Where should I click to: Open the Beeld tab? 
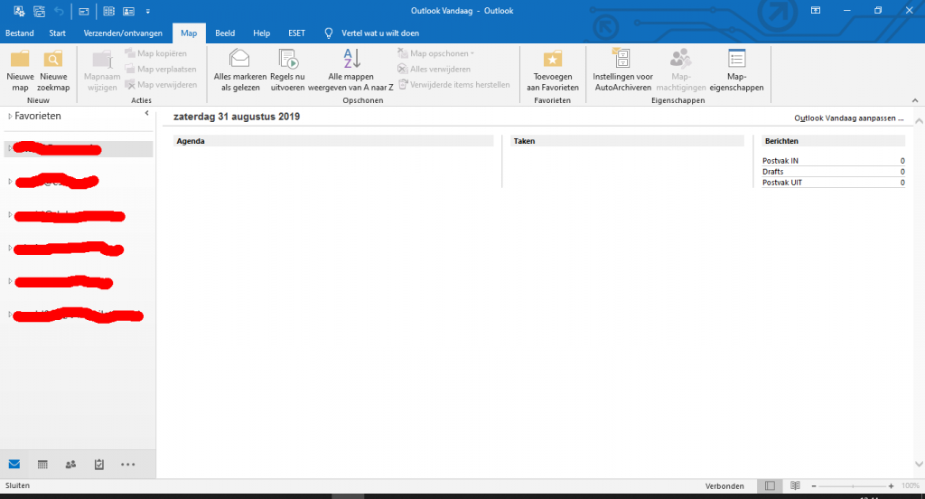click(x=225, y=33)
